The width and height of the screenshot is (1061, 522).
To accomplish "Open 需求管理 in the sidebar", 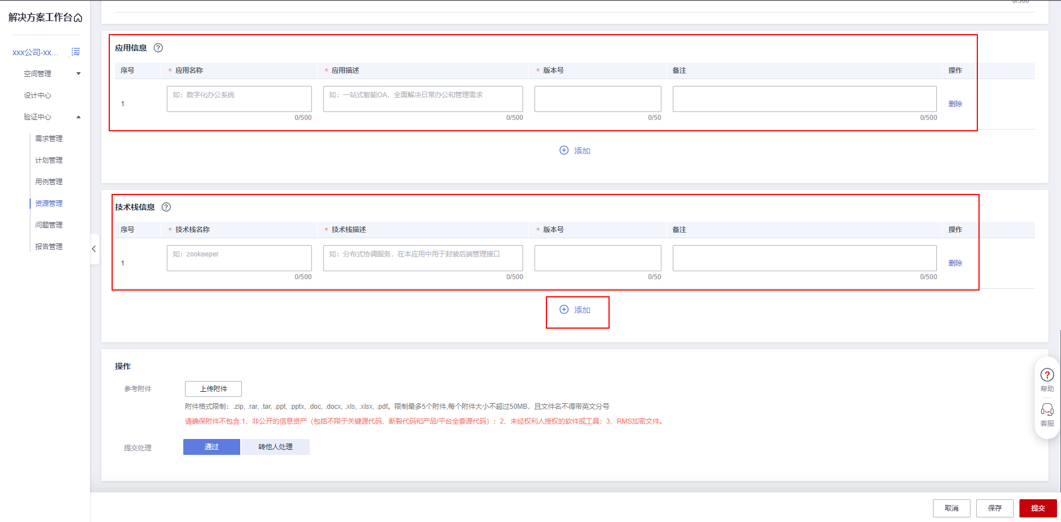I will 49,139.
